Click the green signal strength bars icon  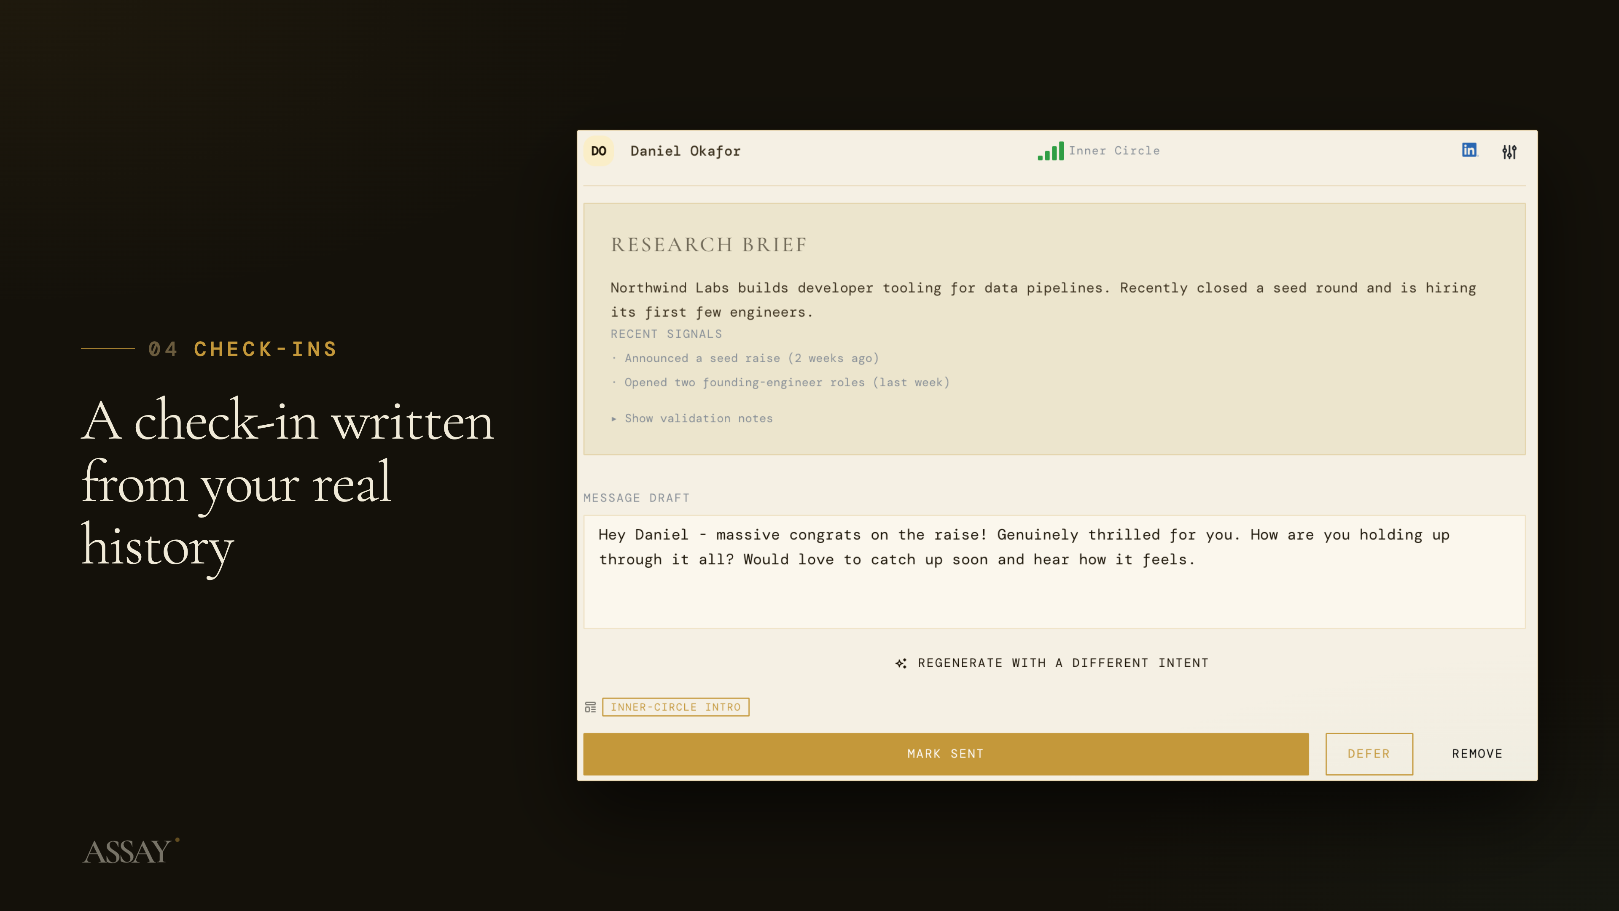pos(1050,151)
